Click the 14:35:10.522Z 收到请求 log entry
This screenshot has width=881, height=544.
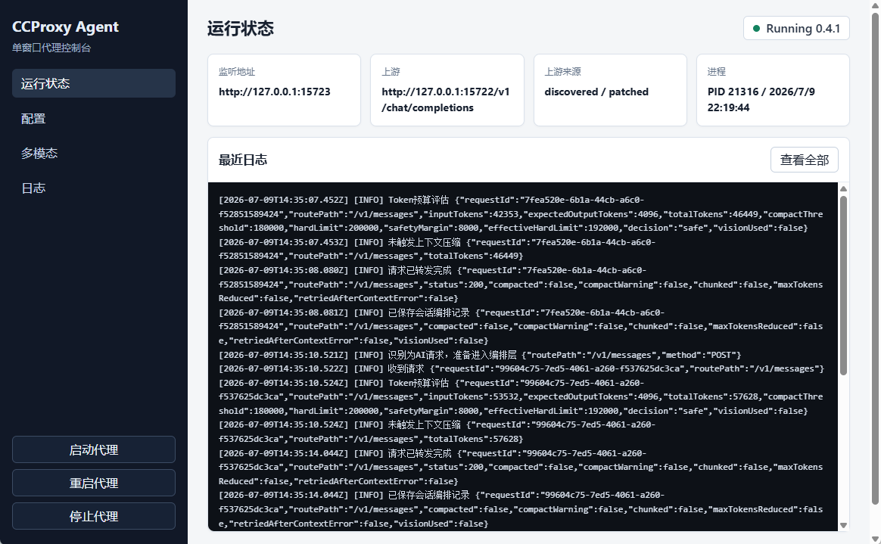(x=521, y=368)
